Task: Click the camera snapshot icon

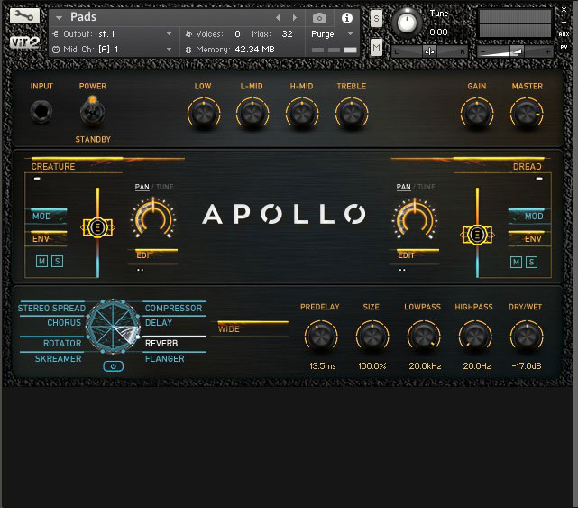Action: coord(319,18)
